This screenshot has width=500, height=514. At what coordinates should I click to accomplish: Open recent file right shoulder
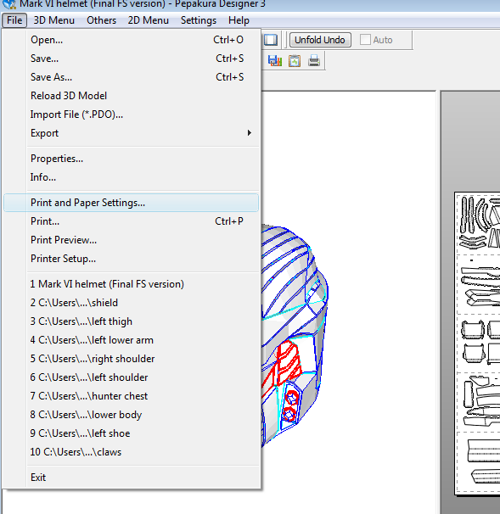pyautogui.click(x=132, y=359)
